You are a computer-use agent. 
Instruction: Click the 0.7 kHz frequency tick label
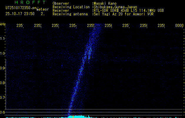click(x=2, y=98)
